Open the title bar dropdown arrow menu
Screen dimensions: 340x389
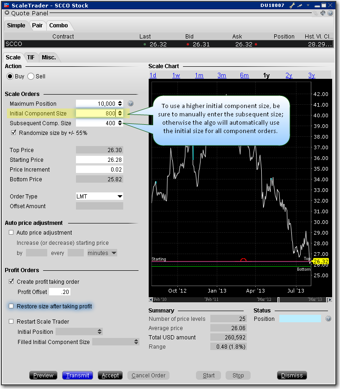coord(308,6)
